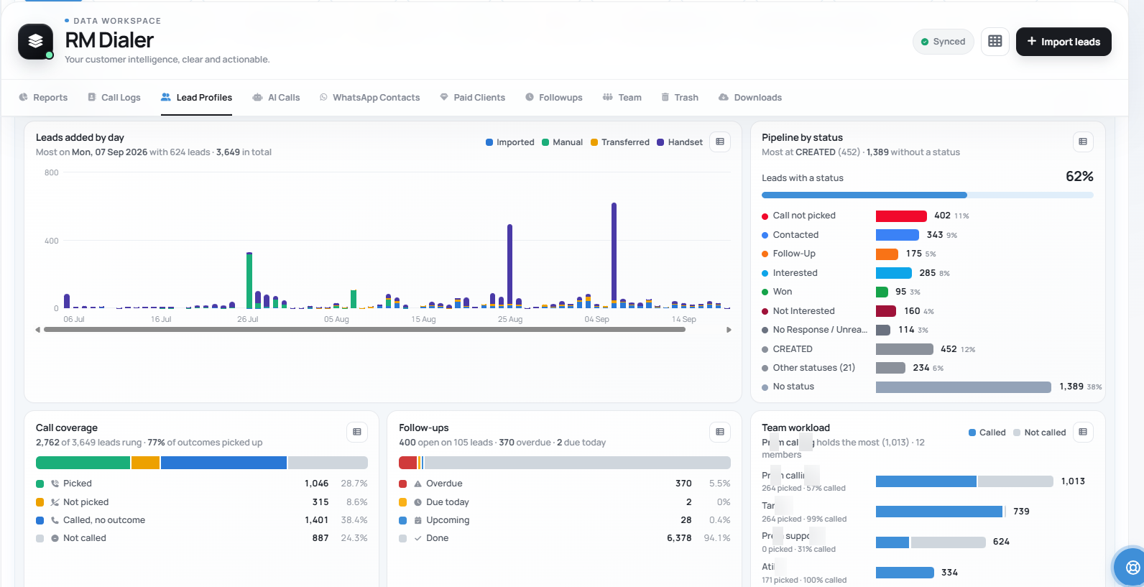Click the RM Dialer stacked-layers logo icon
Viewport: 1144px width, 587px height.
(36, 42)
